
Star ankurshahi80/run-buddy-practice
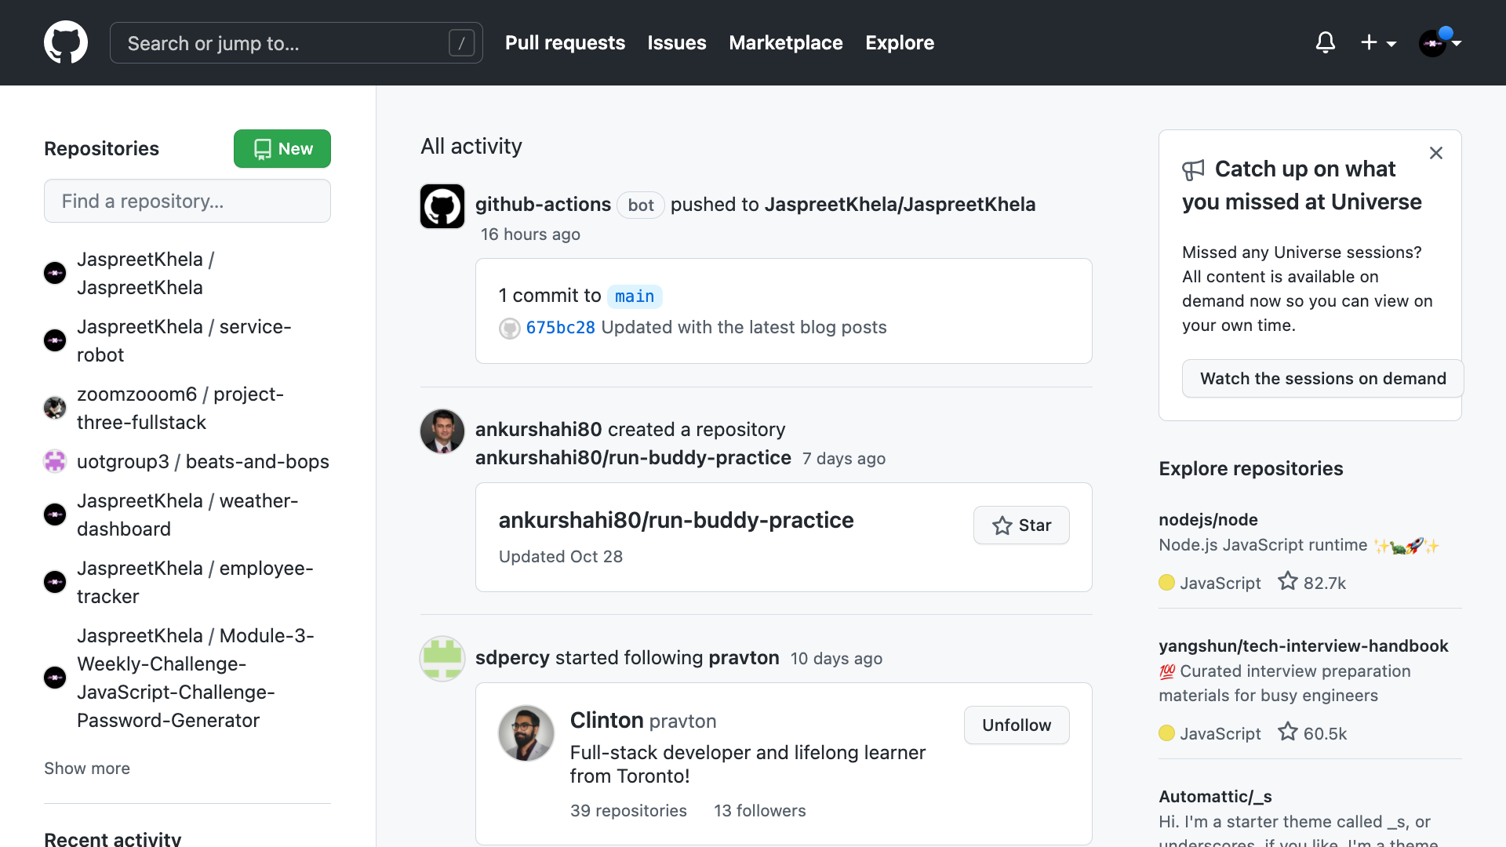point(1021,525)
